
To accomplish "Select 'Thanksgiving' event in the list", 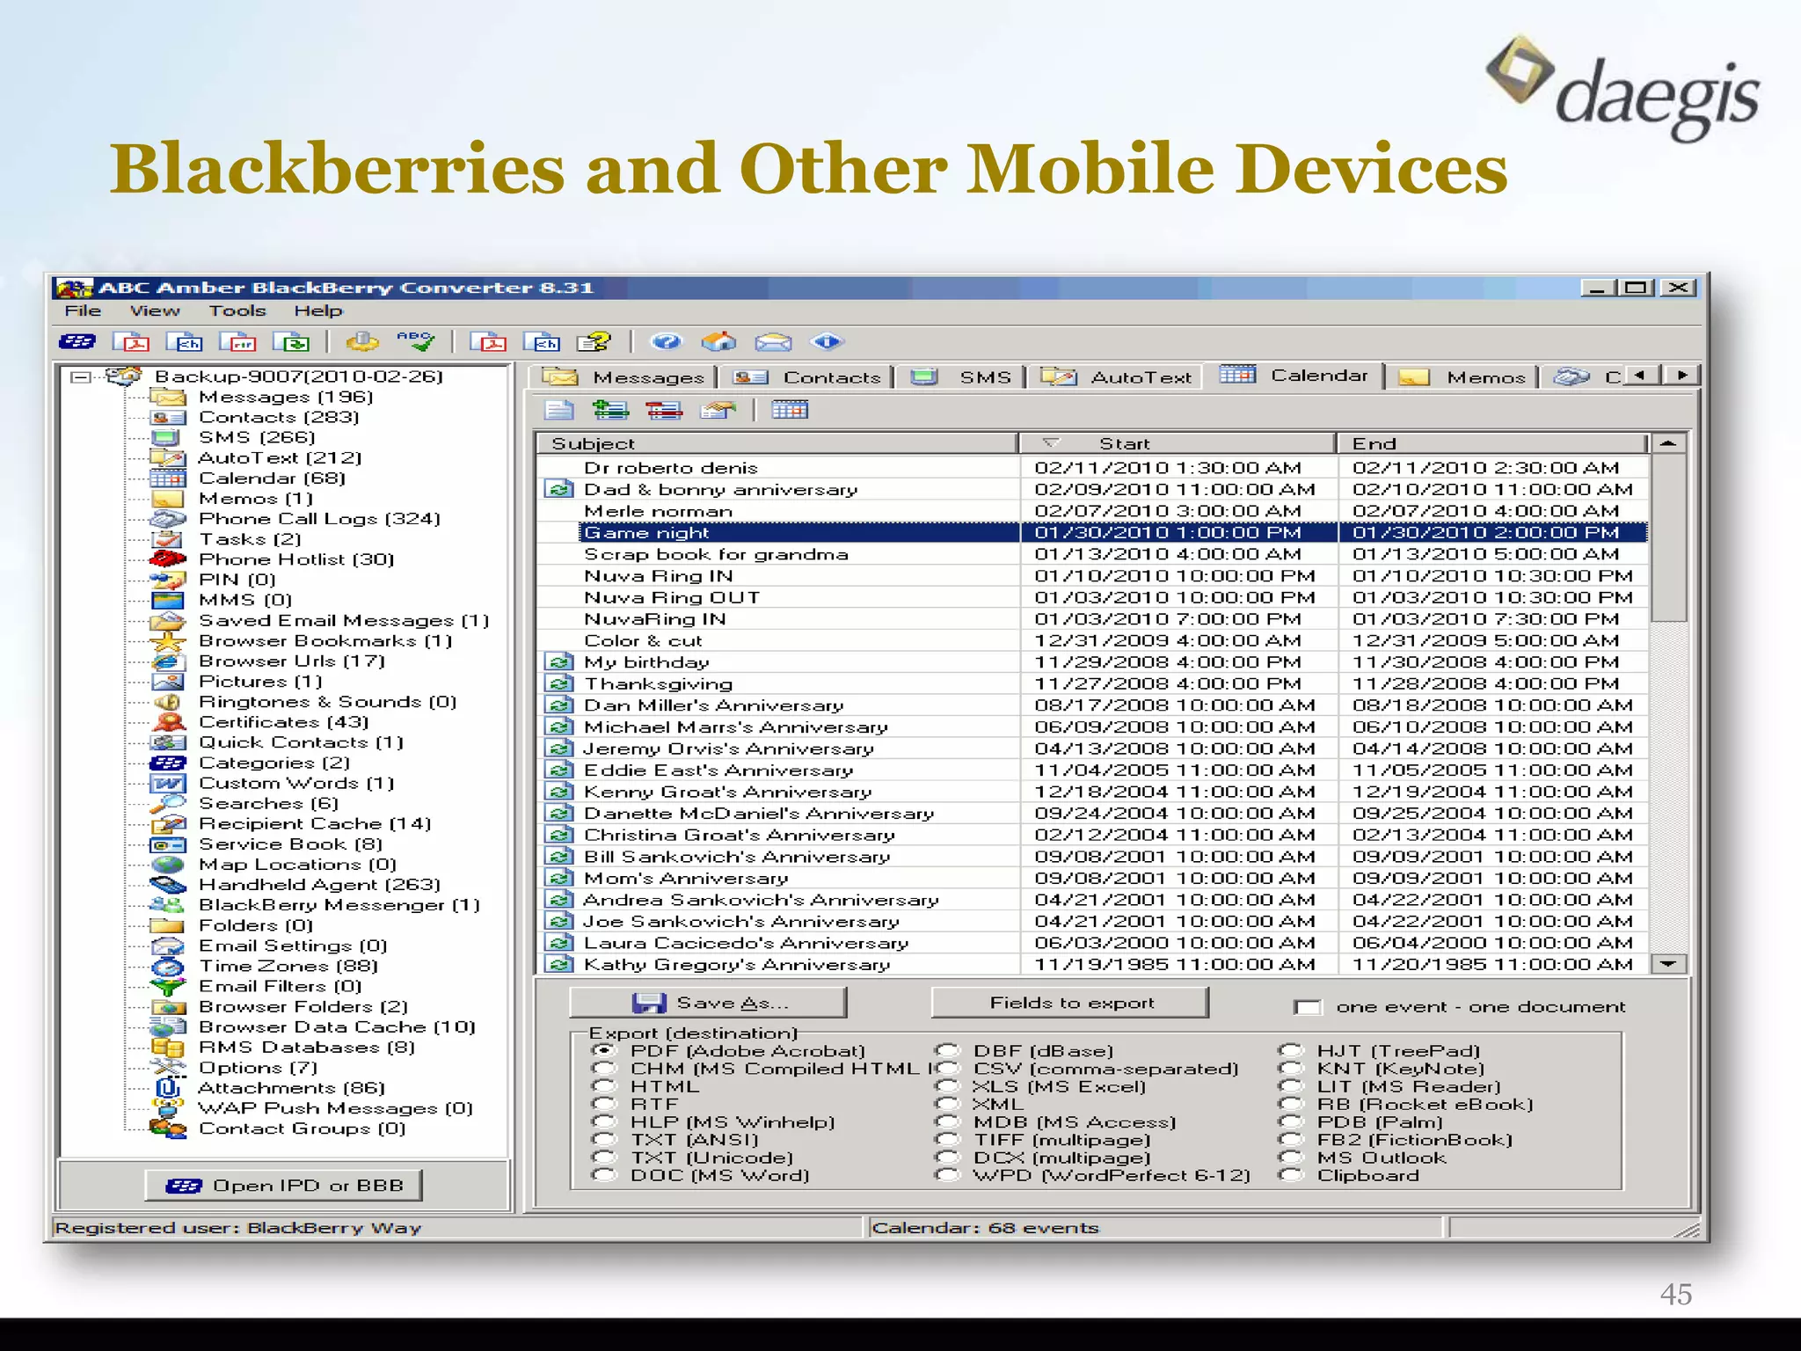I will point(1092,683).
